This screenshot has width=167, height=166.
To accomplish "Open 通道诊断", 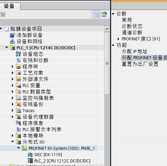I will pos(132,32).
